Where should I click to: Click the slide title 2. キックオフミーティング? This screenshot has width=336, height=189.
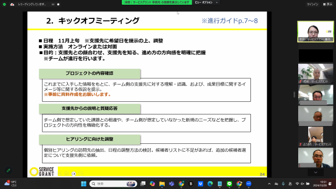click(x=93, y=21)
